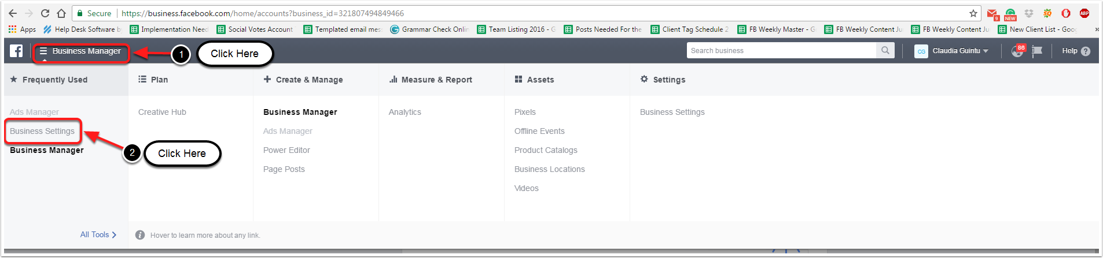Screen dimensions: 1103x258
Task: Expand All Tools link
Action: pos(98,234)
